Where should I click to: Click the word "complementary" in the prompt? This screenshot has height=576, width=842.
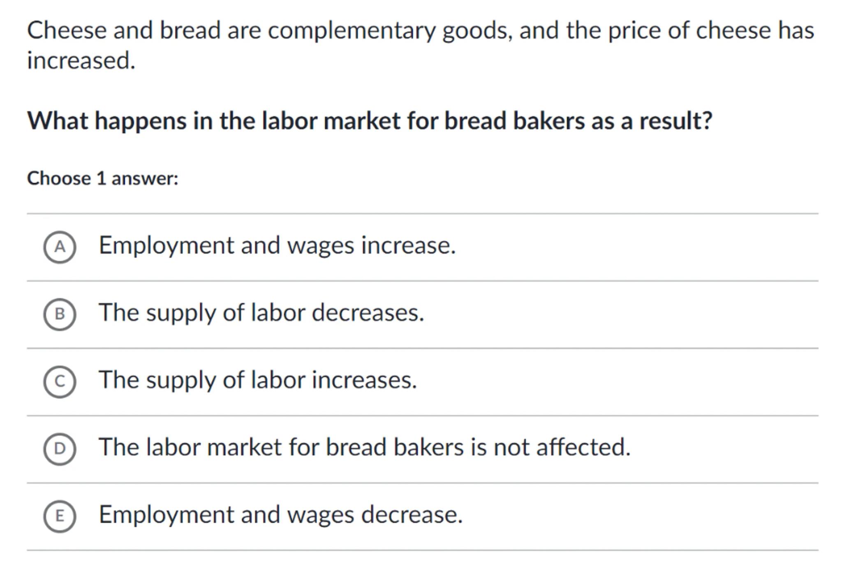click(352, 31)
